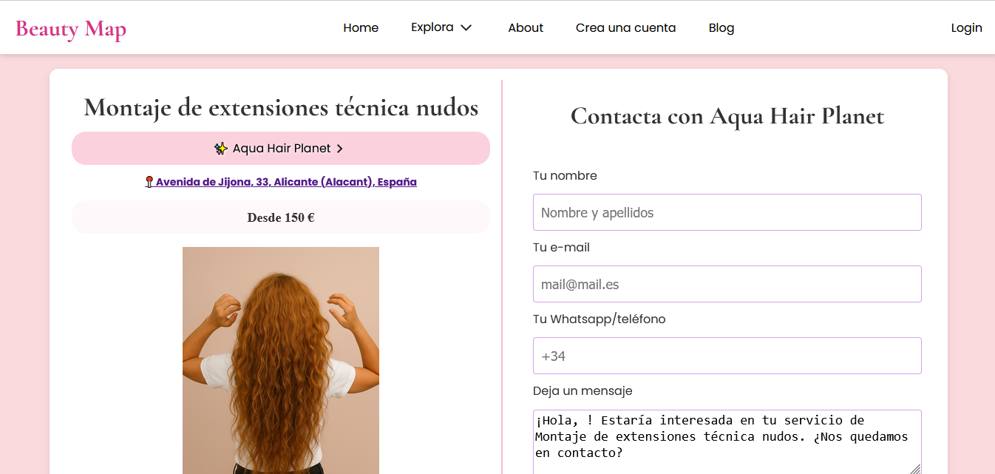Focus the Nombre y apellidos field

click(727, 212)
